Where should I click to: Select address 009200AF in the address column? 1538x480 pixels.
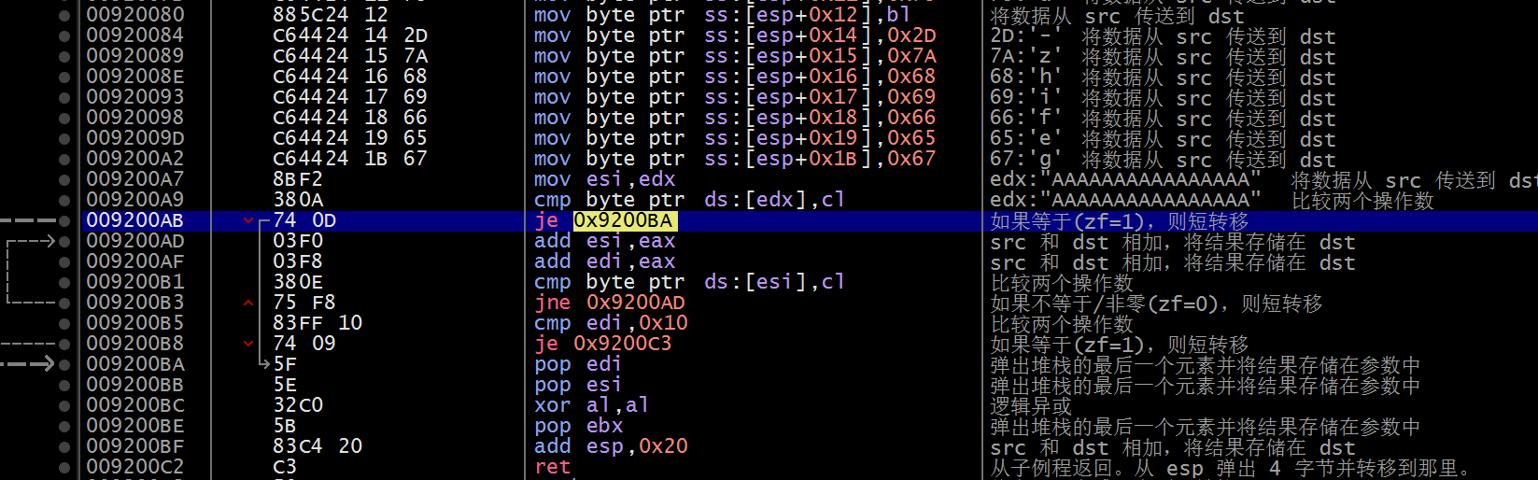point(135,261)
